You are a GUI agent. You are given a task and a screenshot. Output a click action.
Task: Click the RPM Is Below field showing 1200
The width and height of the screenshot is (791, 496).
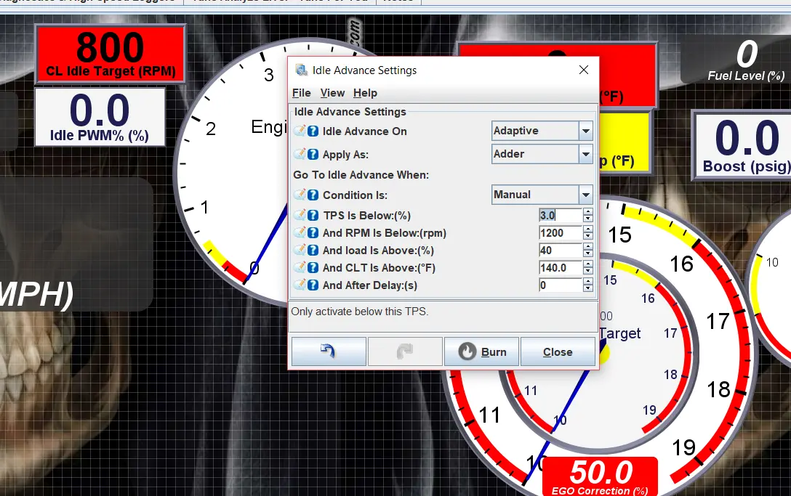coord(561,233)
